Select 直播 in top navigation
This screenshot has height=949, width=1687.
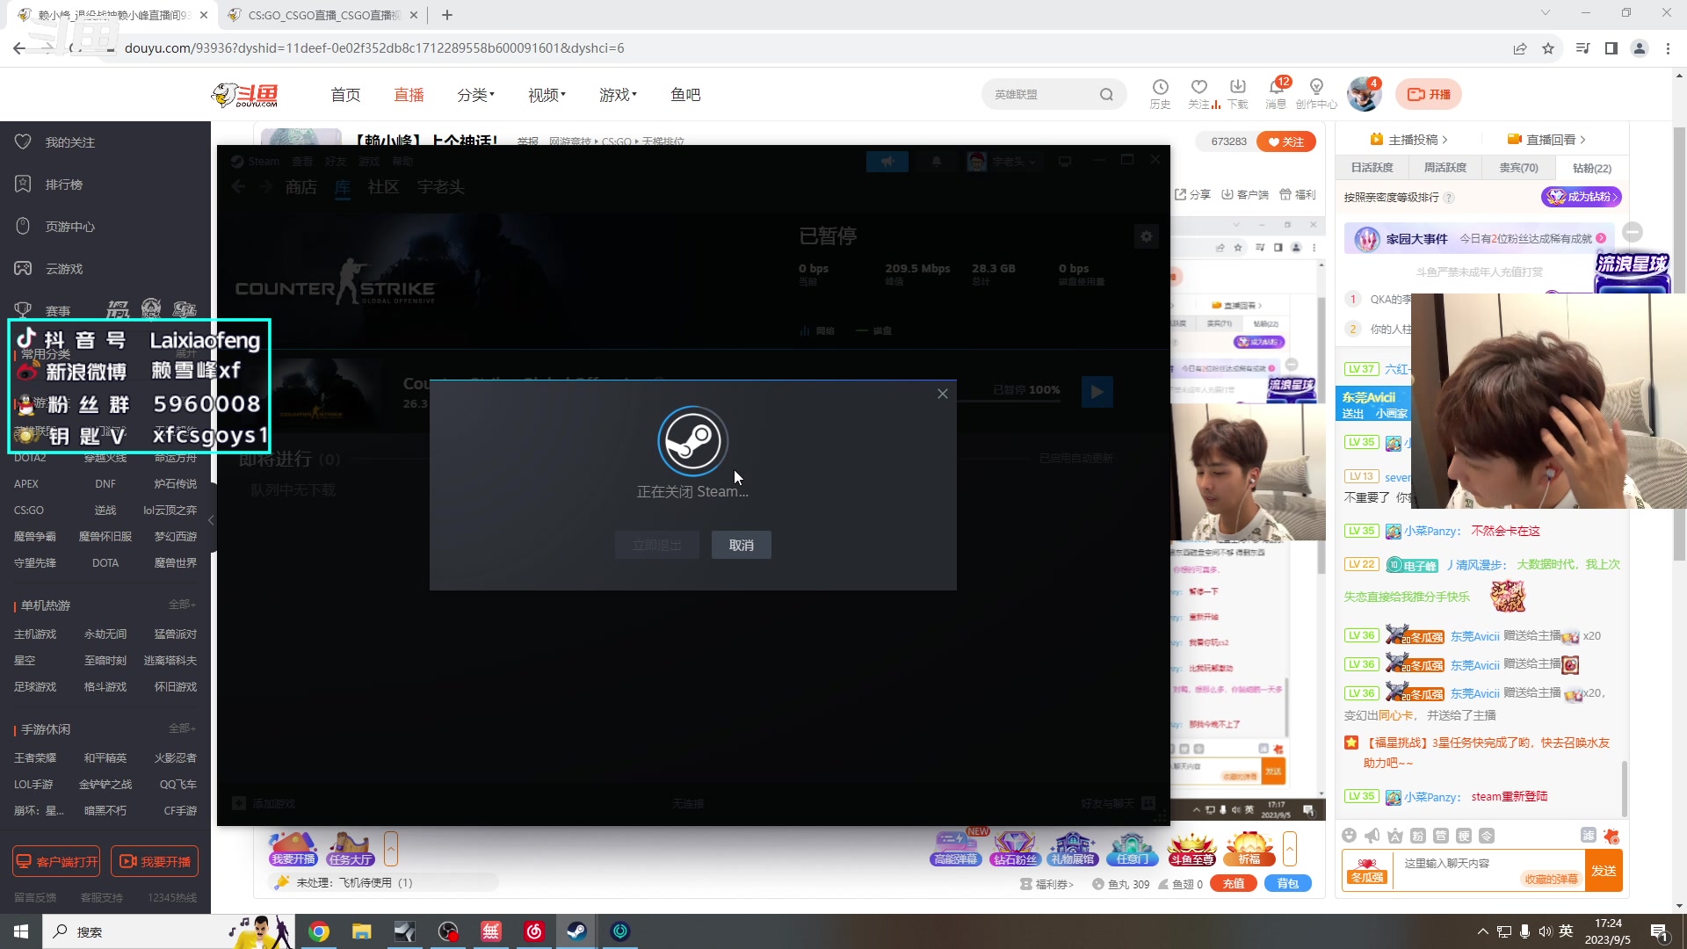(x=409, y=95)
